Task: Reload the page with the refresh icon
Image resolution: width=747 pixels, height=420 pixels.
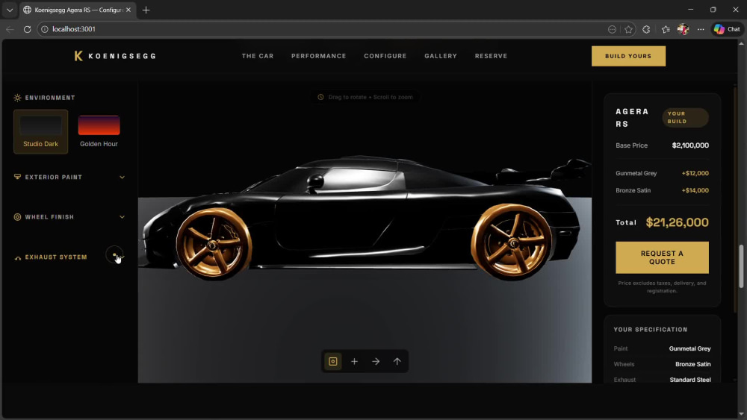Action: coord(27,29)
